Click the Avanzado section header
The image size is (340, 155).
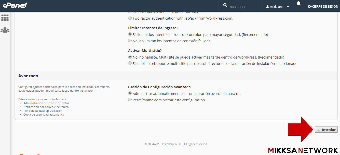(28, 76)
